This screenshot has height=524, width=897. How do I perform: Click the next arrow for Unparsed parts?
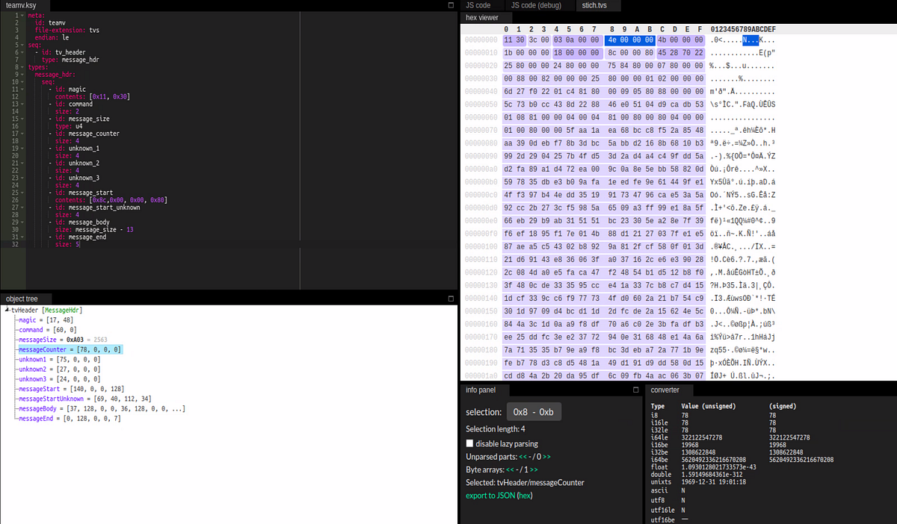(546, 456)
